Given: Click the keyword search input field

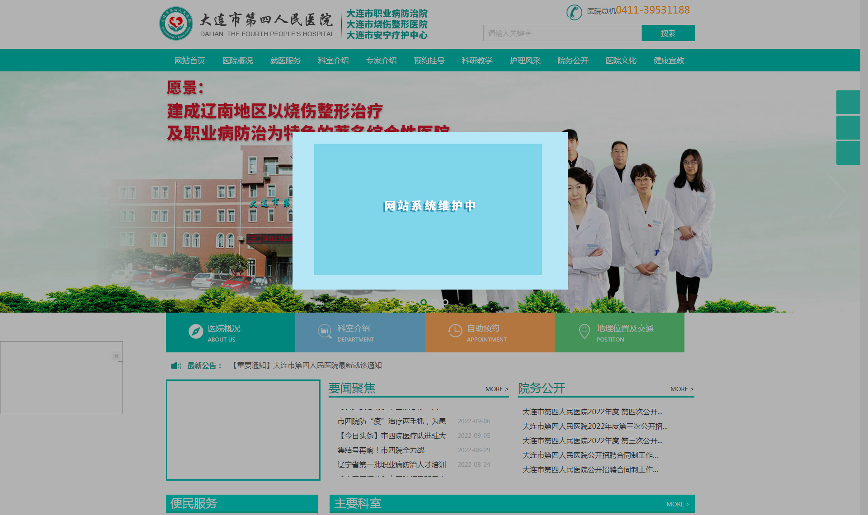Looking at the screenshot, I should coord(562,33).
